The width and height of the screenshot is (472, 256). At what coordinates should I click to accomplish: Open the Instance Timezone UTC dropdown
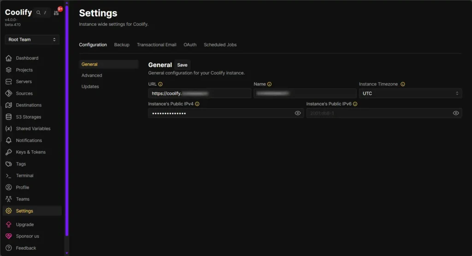(x=410, y=93)
